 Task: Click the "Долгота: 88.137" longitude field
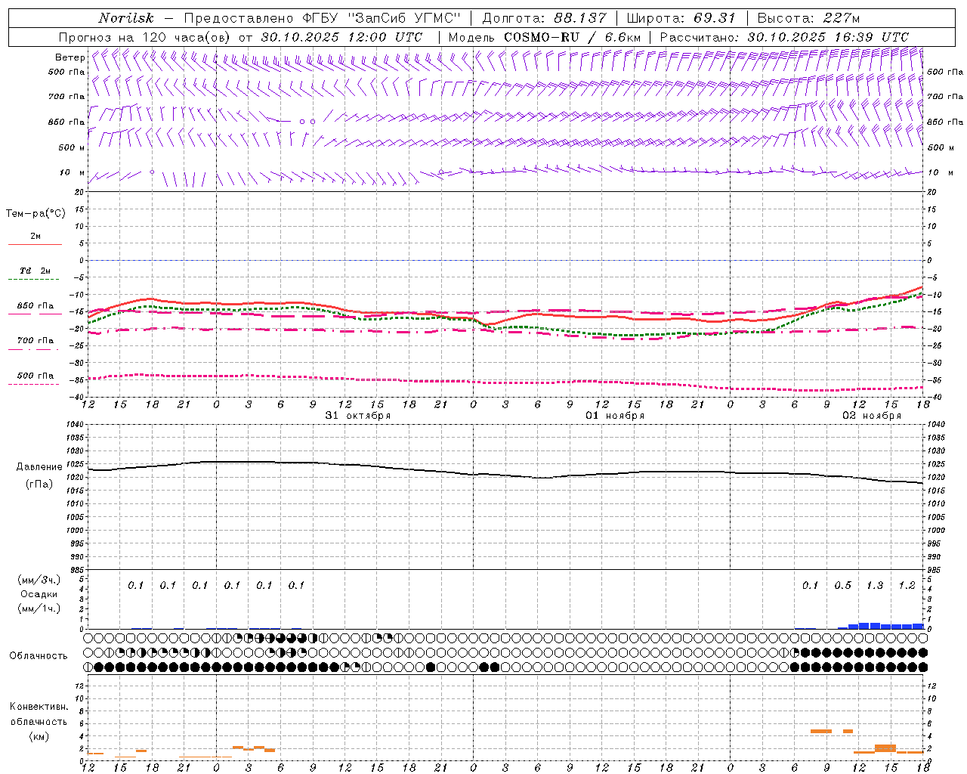point(544,18)
